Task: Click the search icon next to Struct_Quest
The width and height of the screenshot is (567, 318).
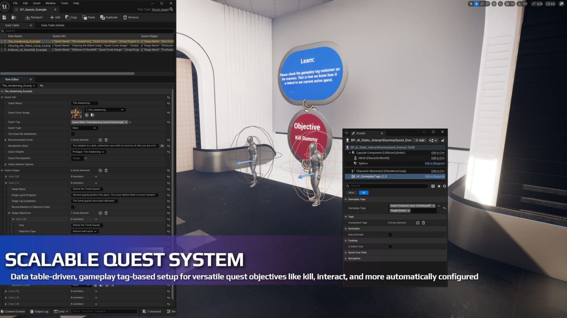Action: tap(171, 9)
